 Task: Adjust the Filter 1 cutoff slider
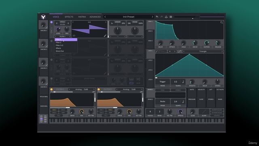72,107
